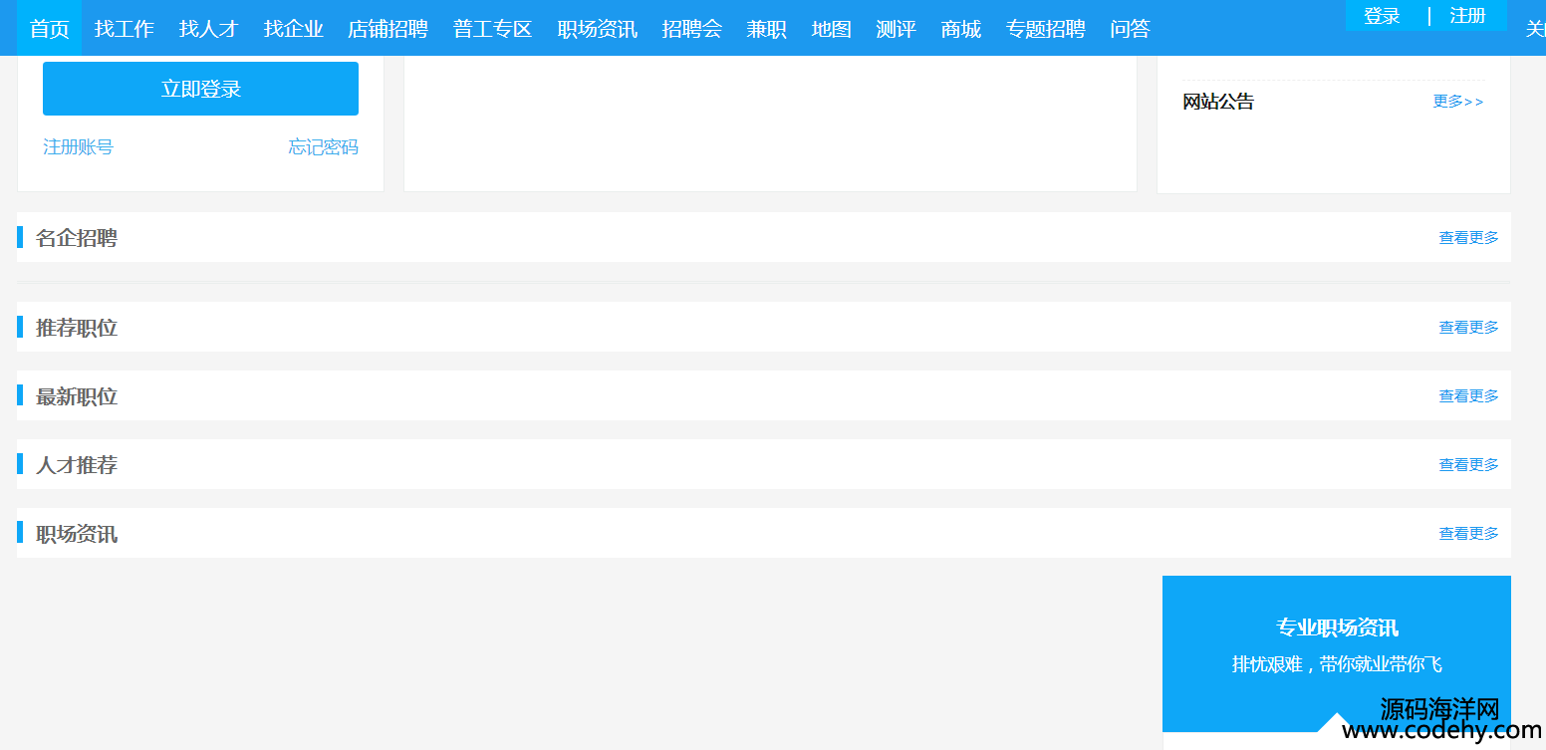
Task: Open the 普工专区 nav item
Action: (493, 29)
